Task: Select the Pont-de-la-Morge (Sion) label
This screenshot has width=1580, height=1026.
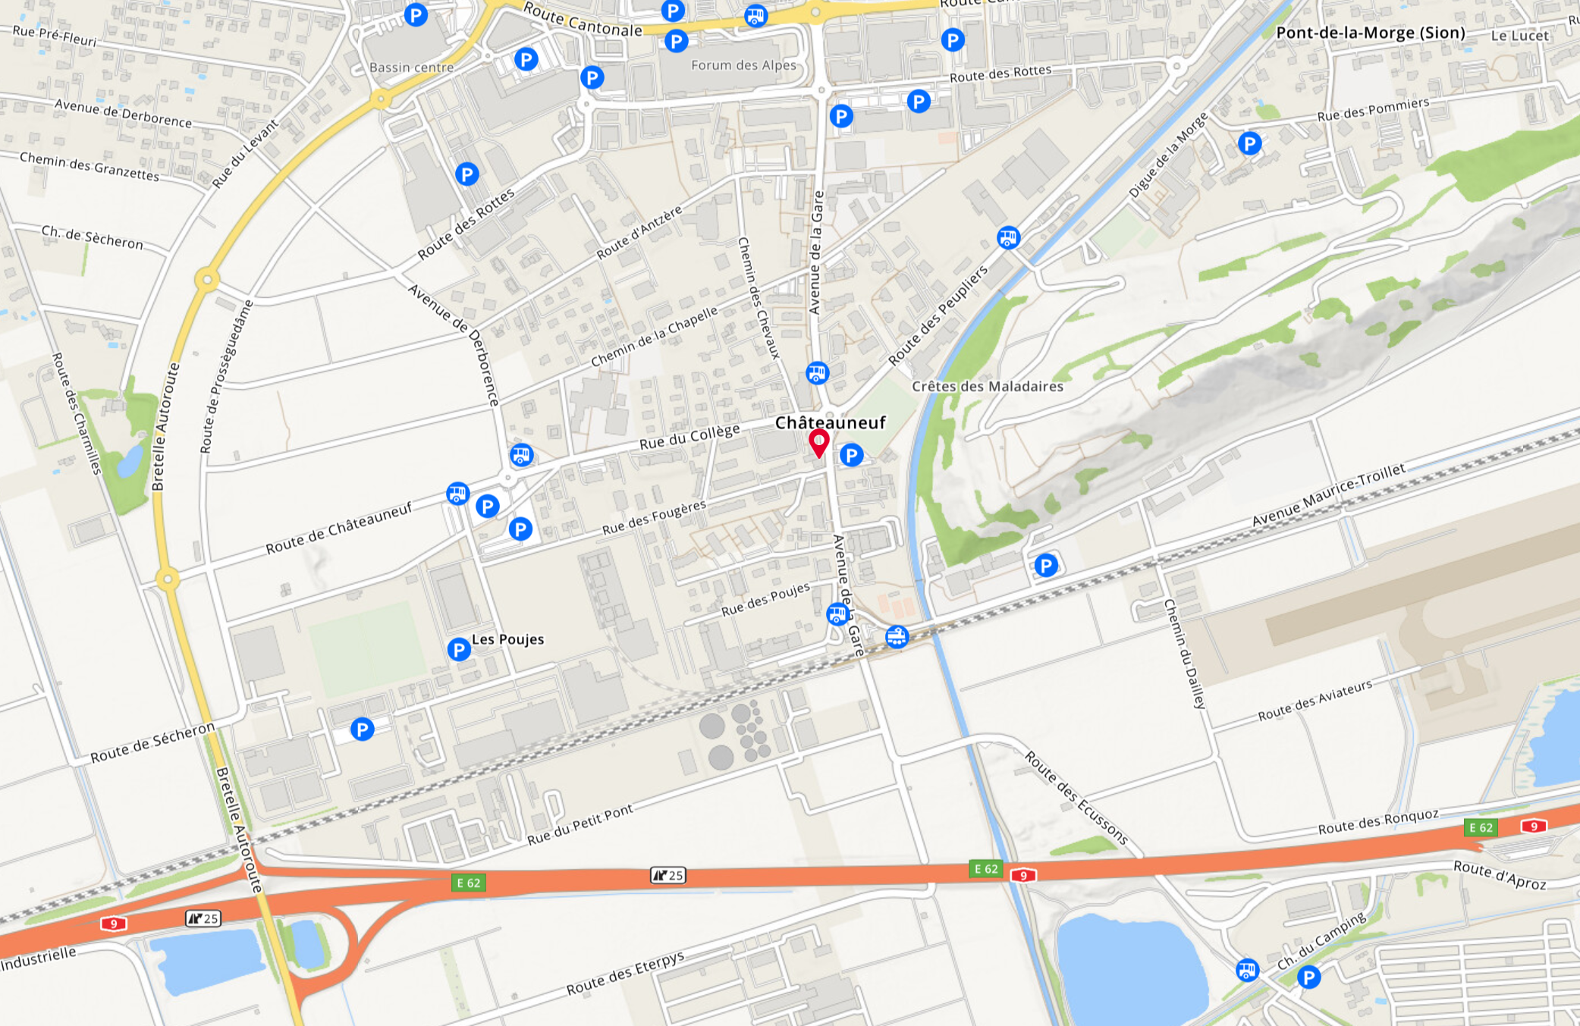Action: coord(1371,33)
